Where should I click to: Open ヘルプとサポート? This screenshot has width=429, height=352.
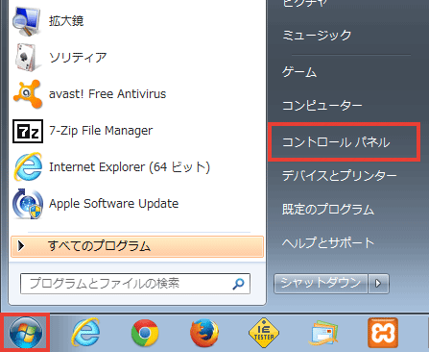328,243
